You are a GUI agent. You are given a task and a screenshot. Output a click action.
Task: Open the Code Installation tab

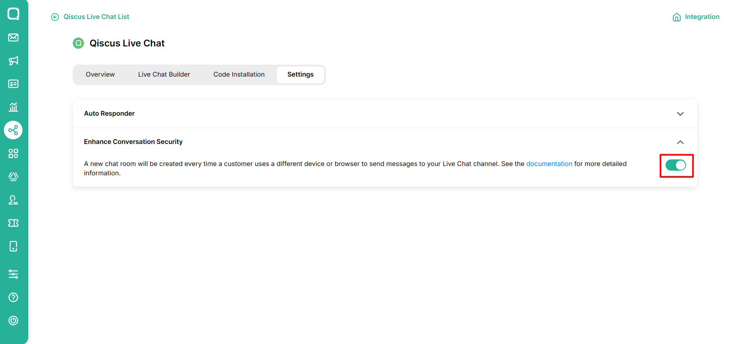239,75
